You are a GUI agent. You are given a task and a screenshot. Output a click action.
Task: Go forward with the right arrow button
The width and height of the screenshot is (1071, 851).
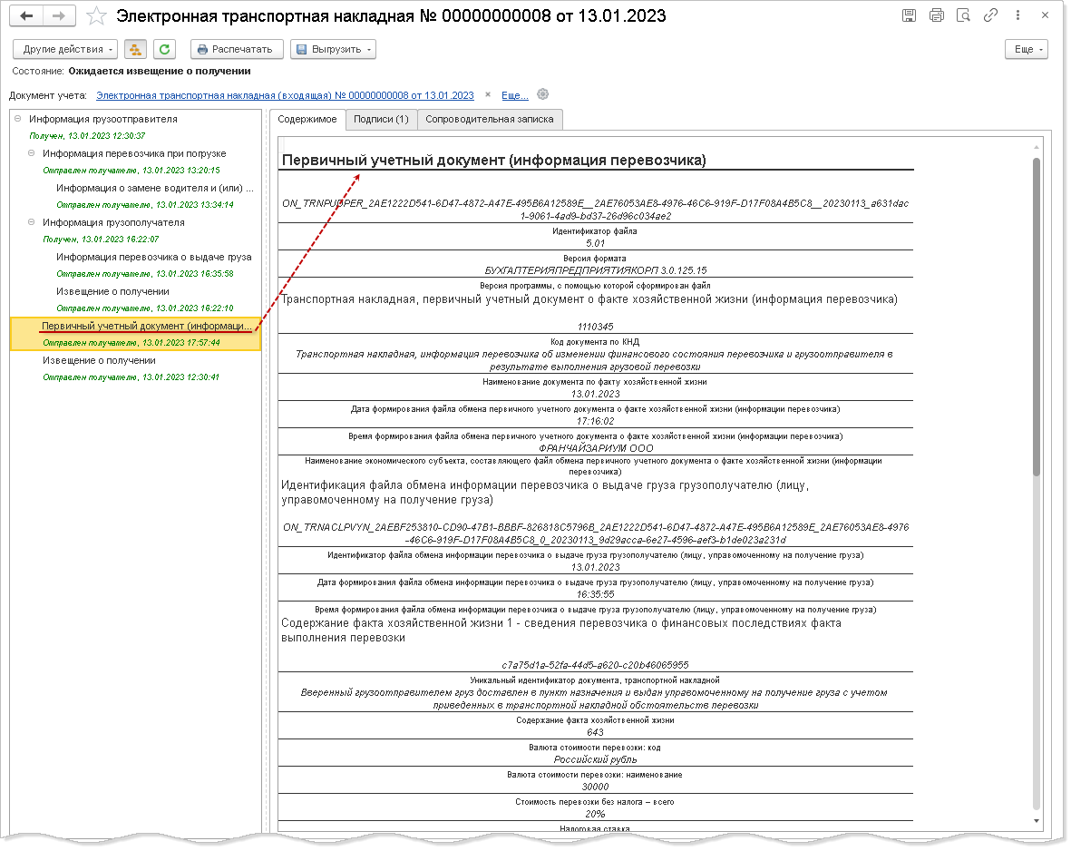tap(59, 15)
